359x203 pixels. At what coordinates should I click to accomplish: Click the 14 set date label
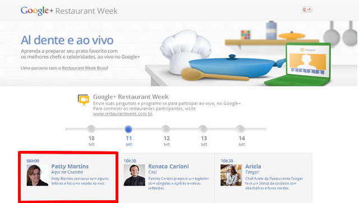coord(242,141)
